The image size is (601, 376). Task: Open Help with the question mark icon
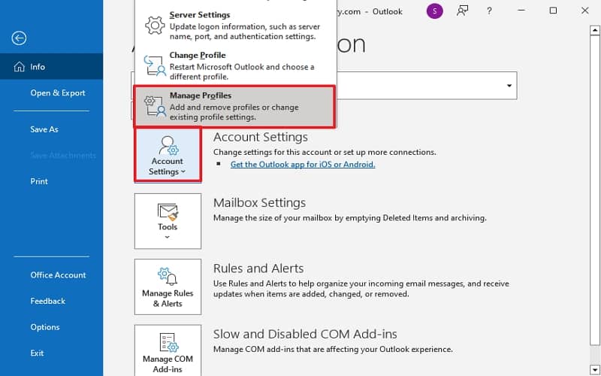490,11
